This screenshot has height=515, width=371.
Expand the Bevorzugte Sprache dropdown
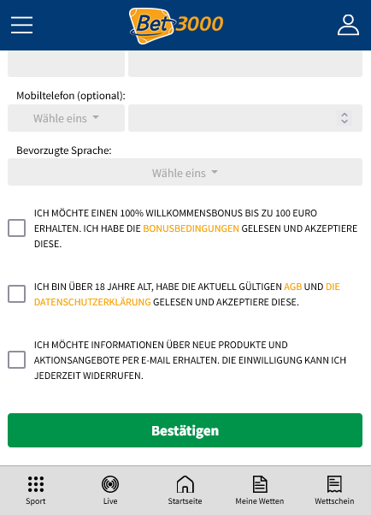[x=185, y=172]
